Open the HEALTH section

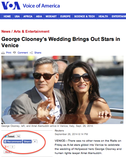(x=103, y=16)
